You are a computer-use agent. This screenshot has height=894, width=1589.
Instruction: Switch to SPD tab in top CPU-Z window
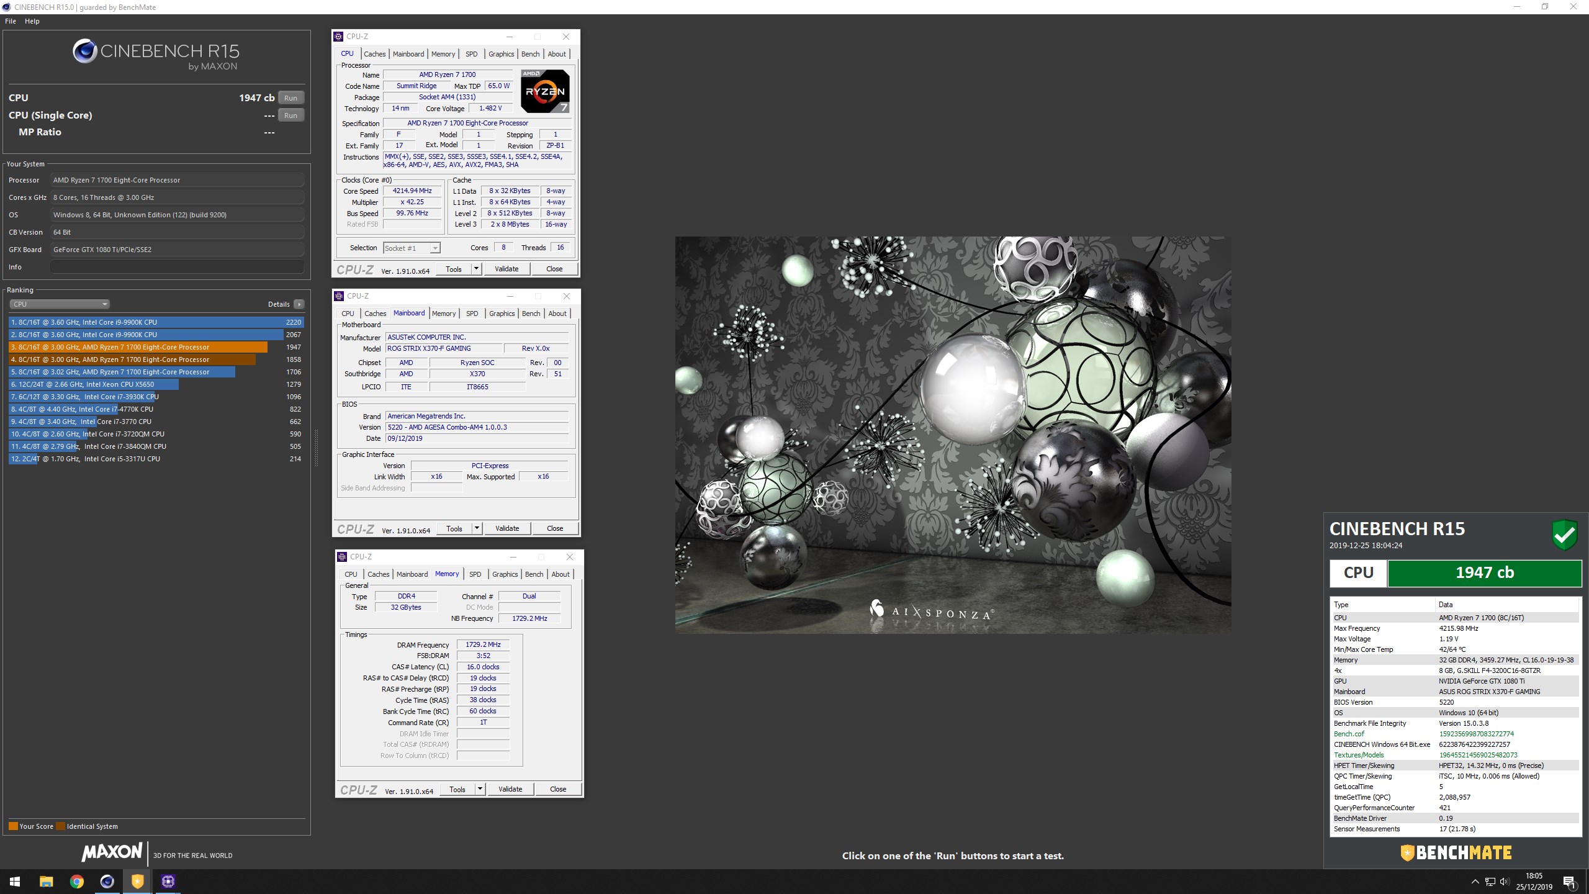click(472, 54)
